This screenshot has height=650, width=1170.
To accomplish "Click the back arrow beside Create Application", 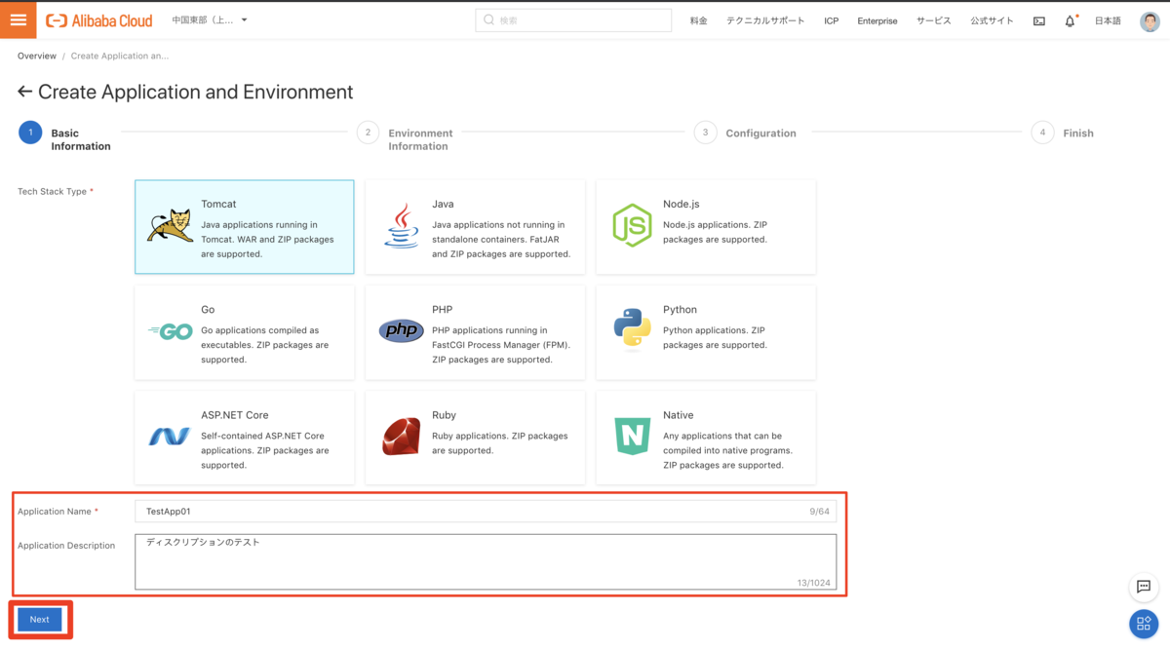I will coord(25,92).
